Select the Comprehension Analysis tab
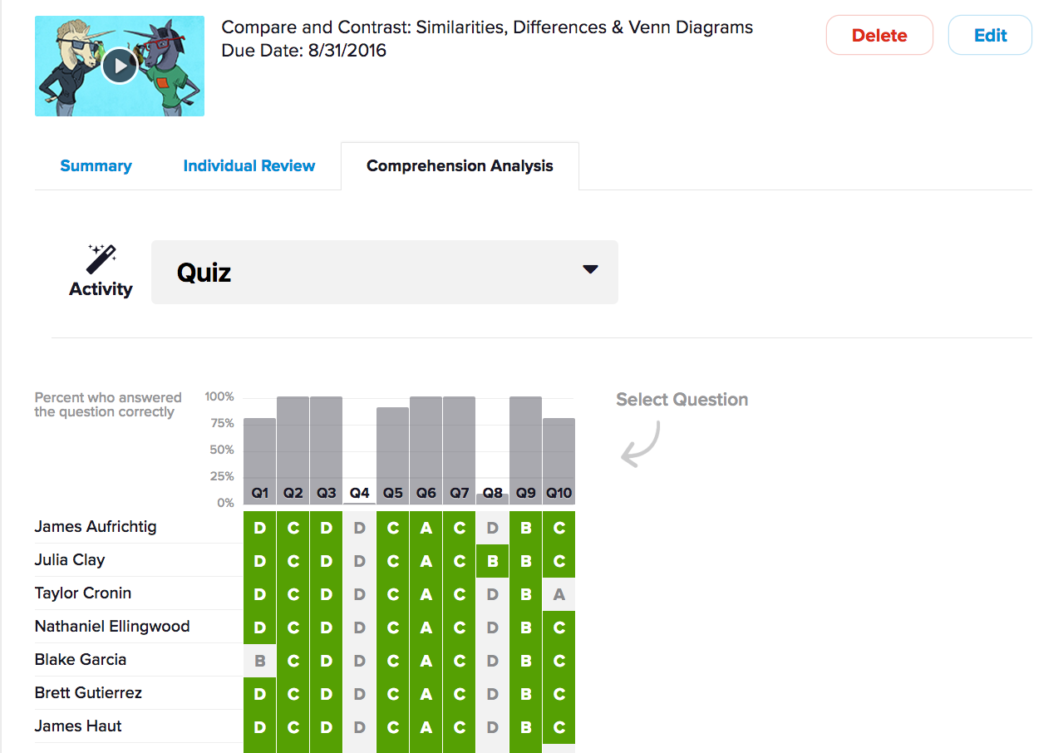The height and width of the screenshot is (753, 1063). pyautogui.click(x=460, y=166)
